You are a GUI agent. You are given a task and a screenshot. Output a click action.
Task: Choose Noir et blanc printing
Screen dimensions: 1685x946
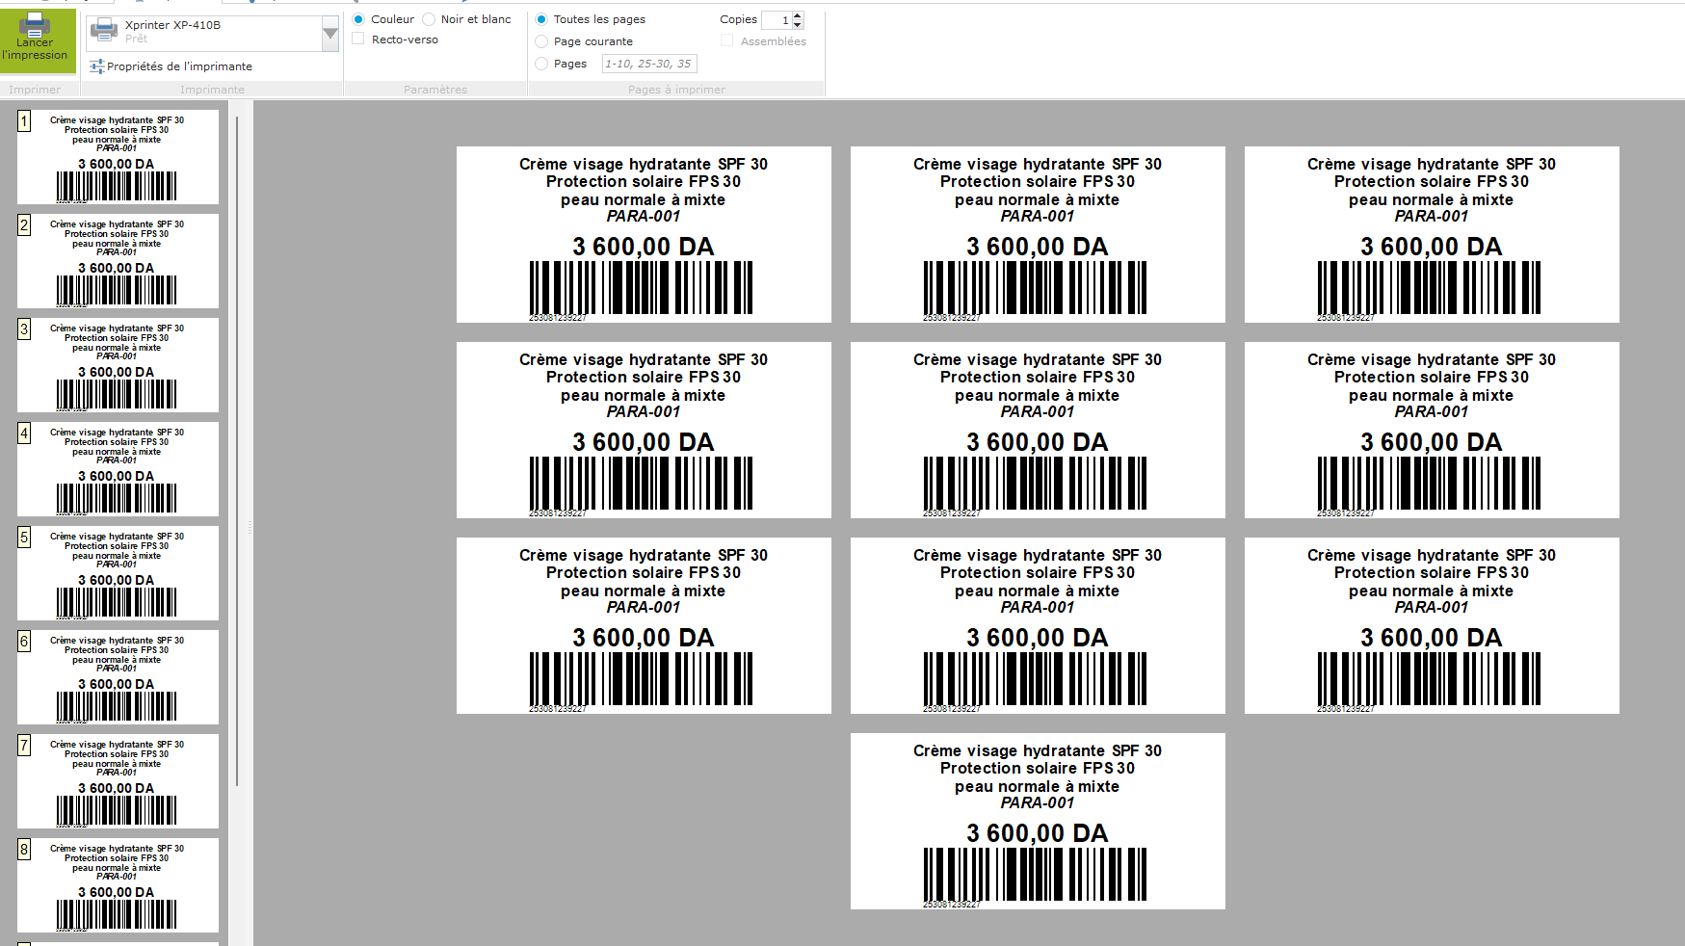(x=430, y=19)
